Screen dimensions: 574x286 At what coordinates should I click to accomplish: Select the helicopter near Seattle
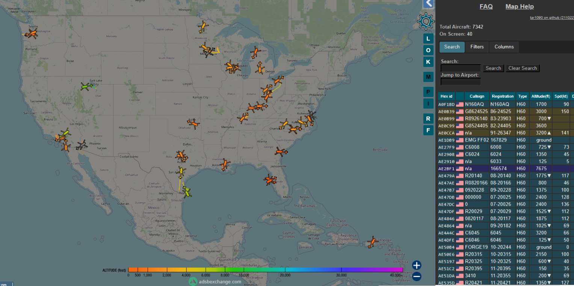[x=32, y=34]
